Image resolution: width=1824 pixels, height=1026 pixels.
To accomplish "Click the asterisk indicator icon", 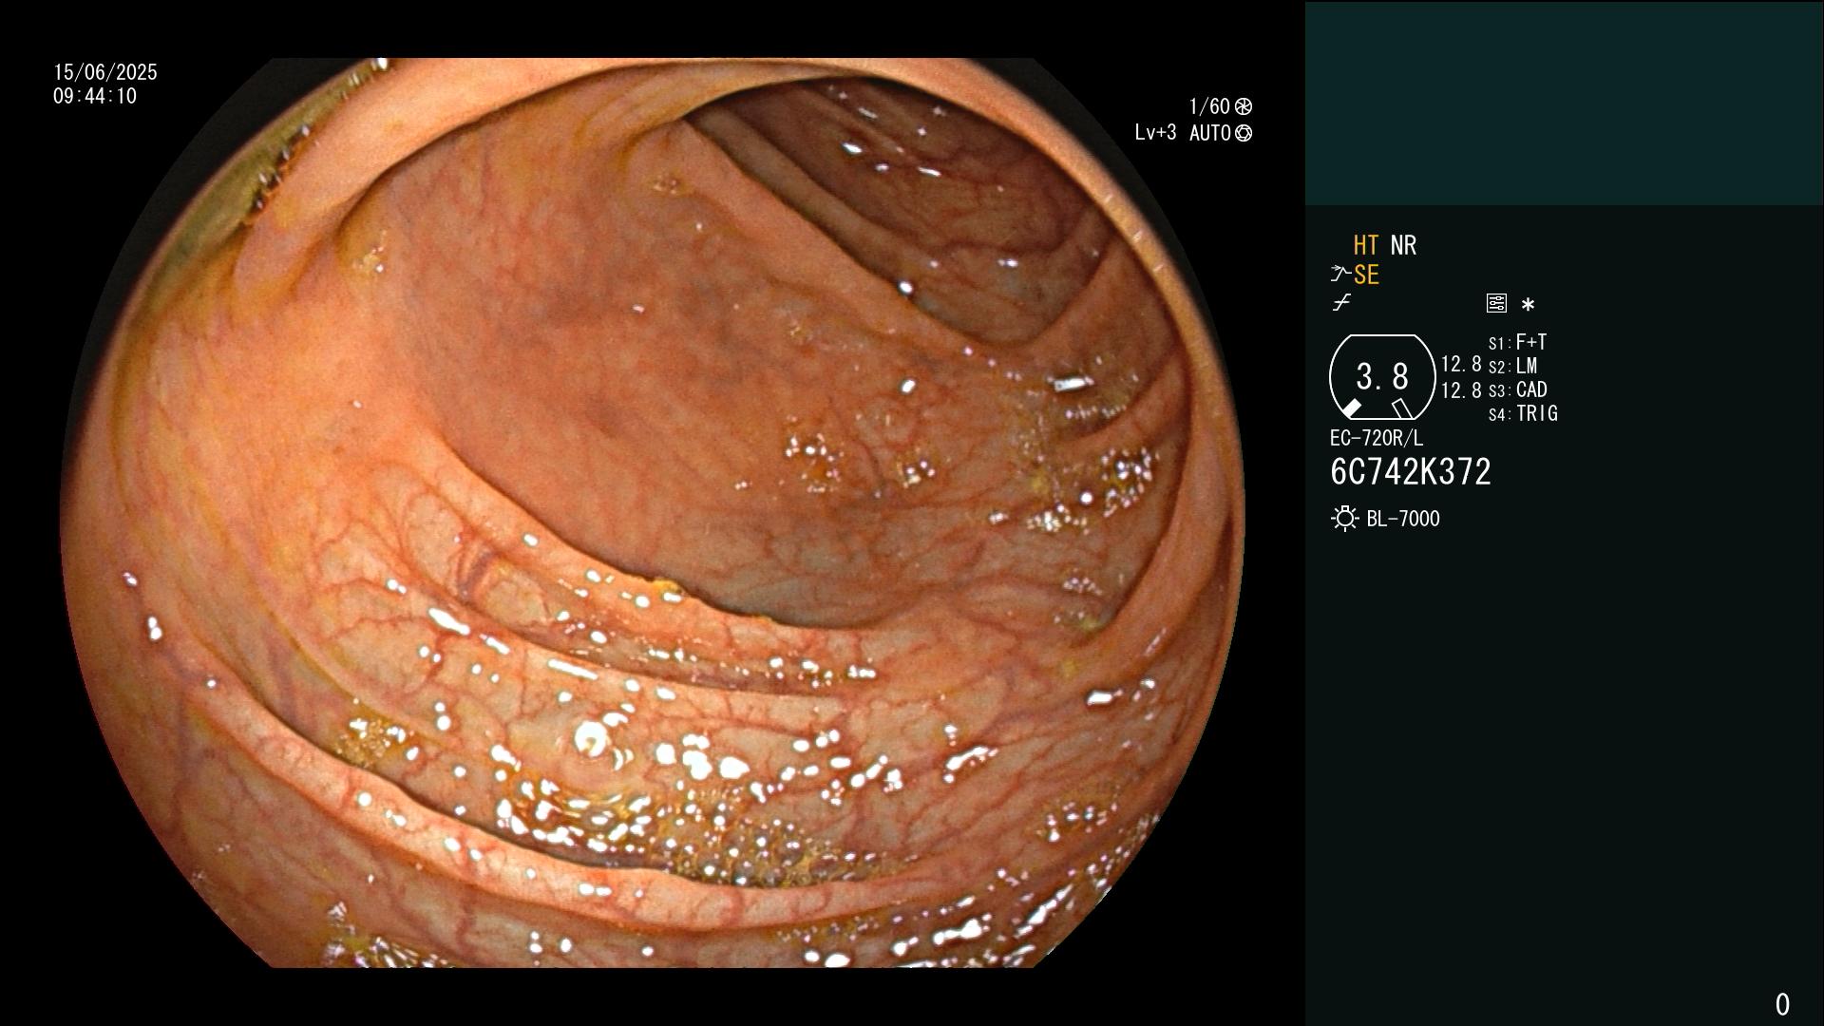I will pos(1528,304).
